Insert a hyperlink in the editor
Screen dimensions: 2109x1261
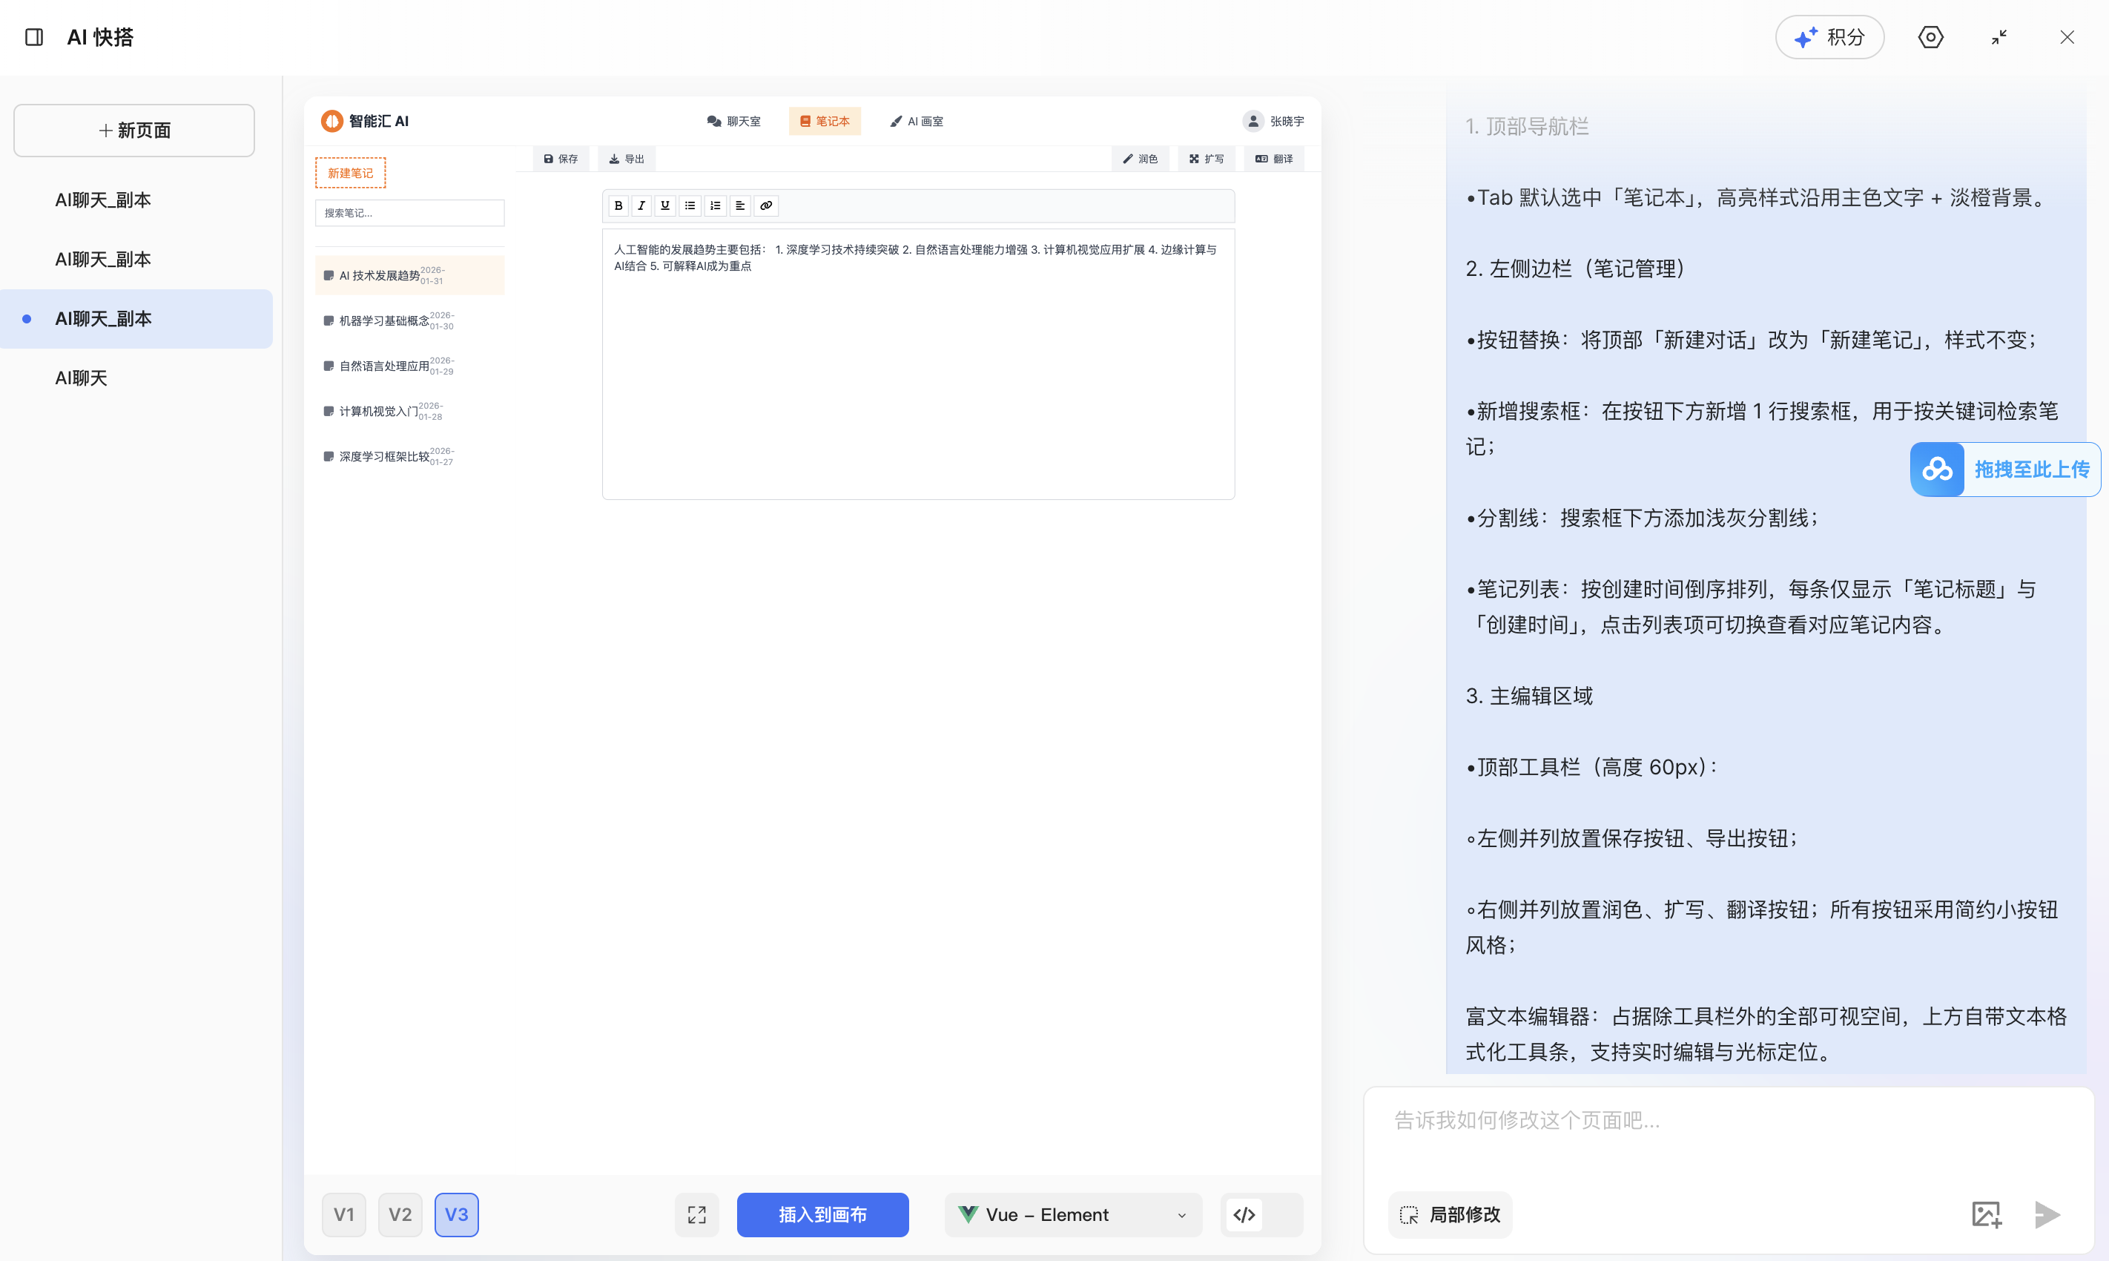[766, 205]
